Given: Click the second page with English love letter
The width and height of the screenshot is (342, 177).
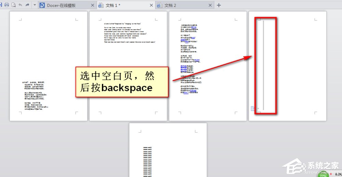Looking at the screenshot, I should tap(128, 66).
